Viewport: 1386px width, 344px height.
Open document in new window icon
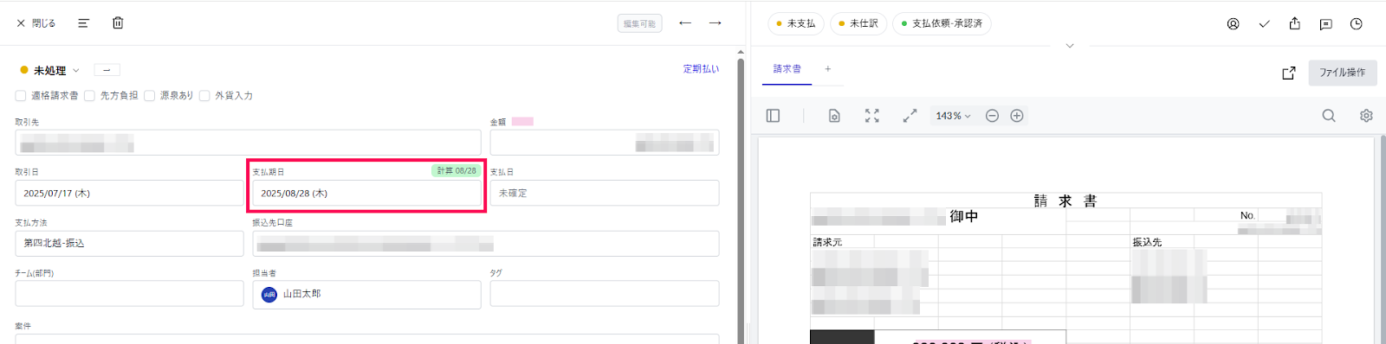point(1288,73)
